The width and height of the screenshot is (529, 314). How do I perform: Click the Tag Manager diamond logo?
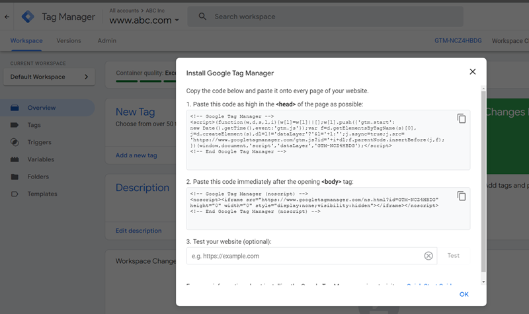pos(28,17)
